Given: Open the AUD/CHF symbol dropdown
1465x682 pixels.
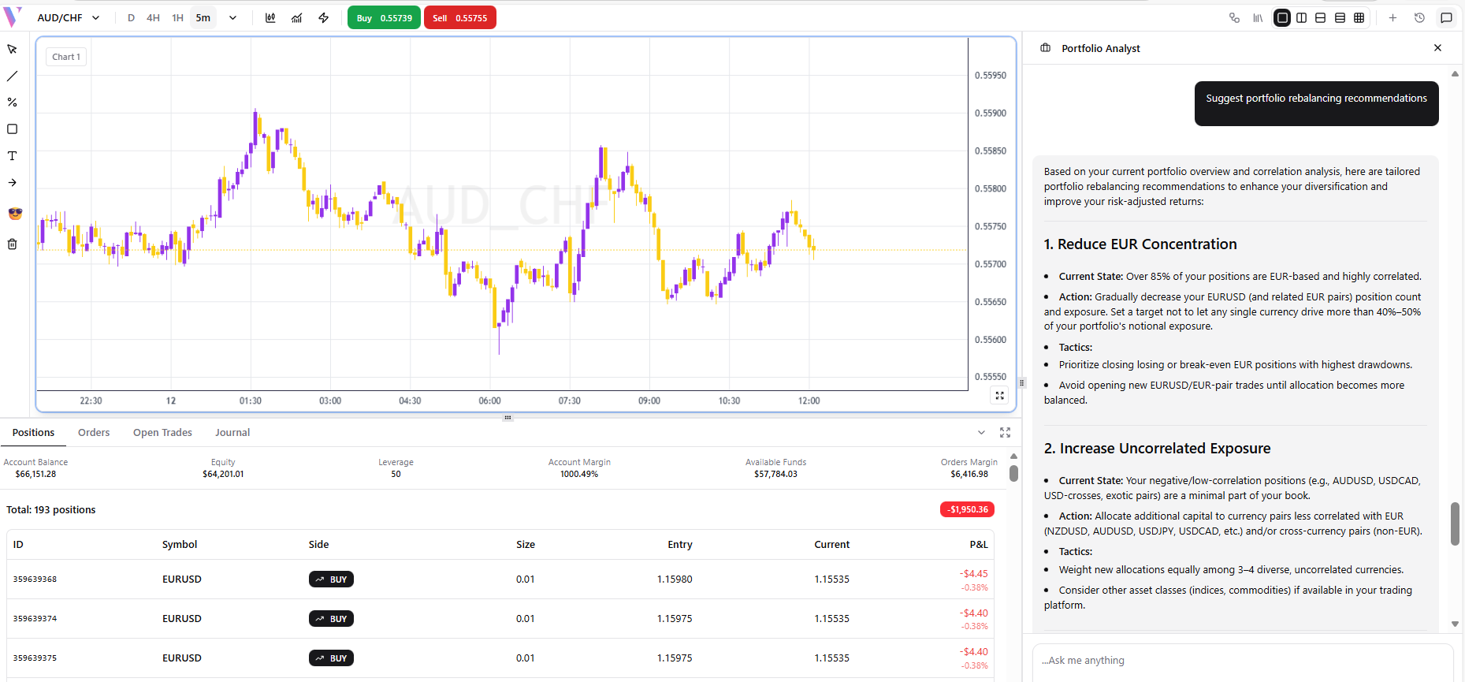Looking at the screenshot, I should [69, 18].
